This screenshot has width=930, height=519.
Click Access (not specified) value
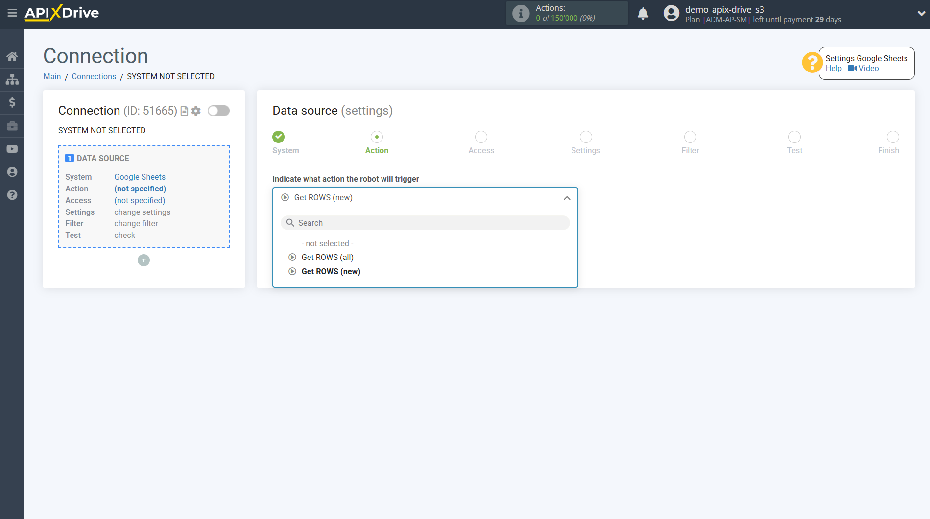140,200
